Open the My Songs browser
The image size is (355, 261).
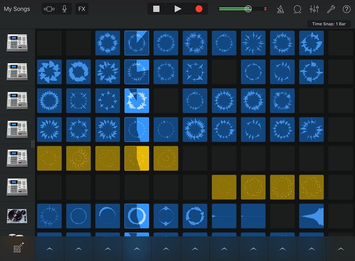(x=17, y=9)
